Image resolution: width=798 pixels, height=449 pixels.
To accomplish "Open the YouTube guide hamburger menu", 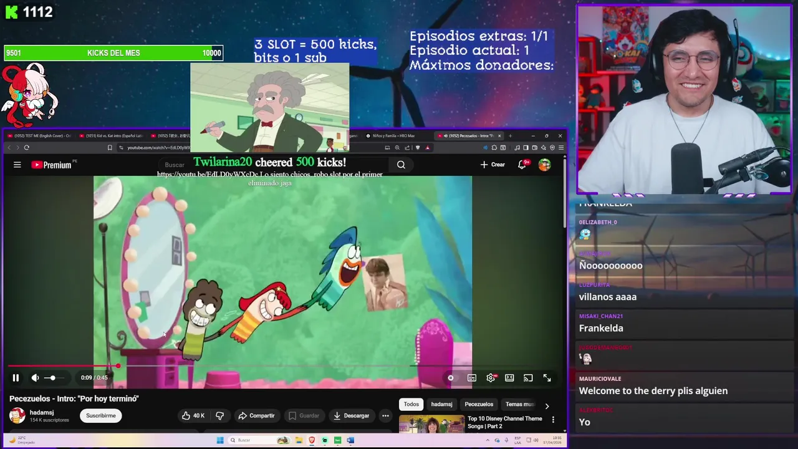I will point(17,165).
